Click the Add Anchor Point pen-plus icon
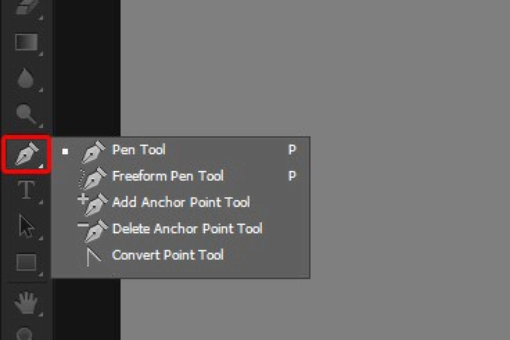This screenshot has width=510, height=340. coord(92,204)
